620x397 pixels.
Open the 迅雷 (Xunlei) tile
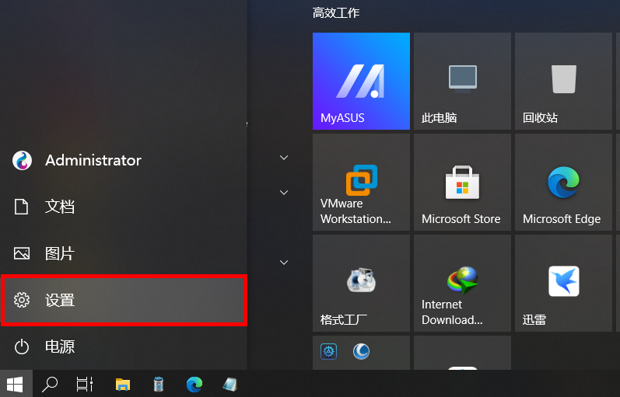(562, 283)
